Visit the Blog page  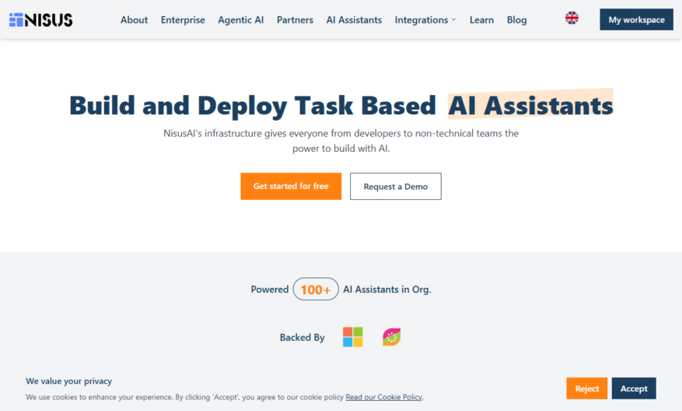[x=516, y=19]
